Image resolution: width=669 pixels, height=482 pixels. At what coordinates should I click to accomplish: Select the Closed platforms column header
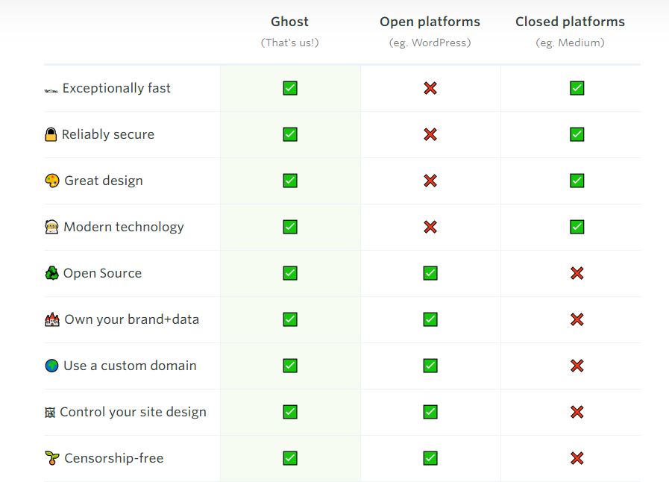pyautogui.click(x=570, y=22)
